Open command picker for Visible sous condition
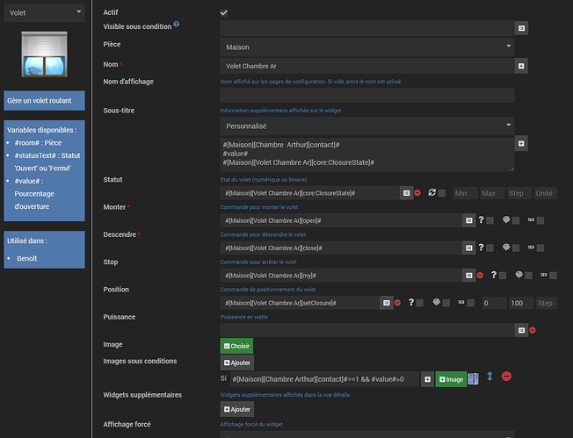 [521, 28]
